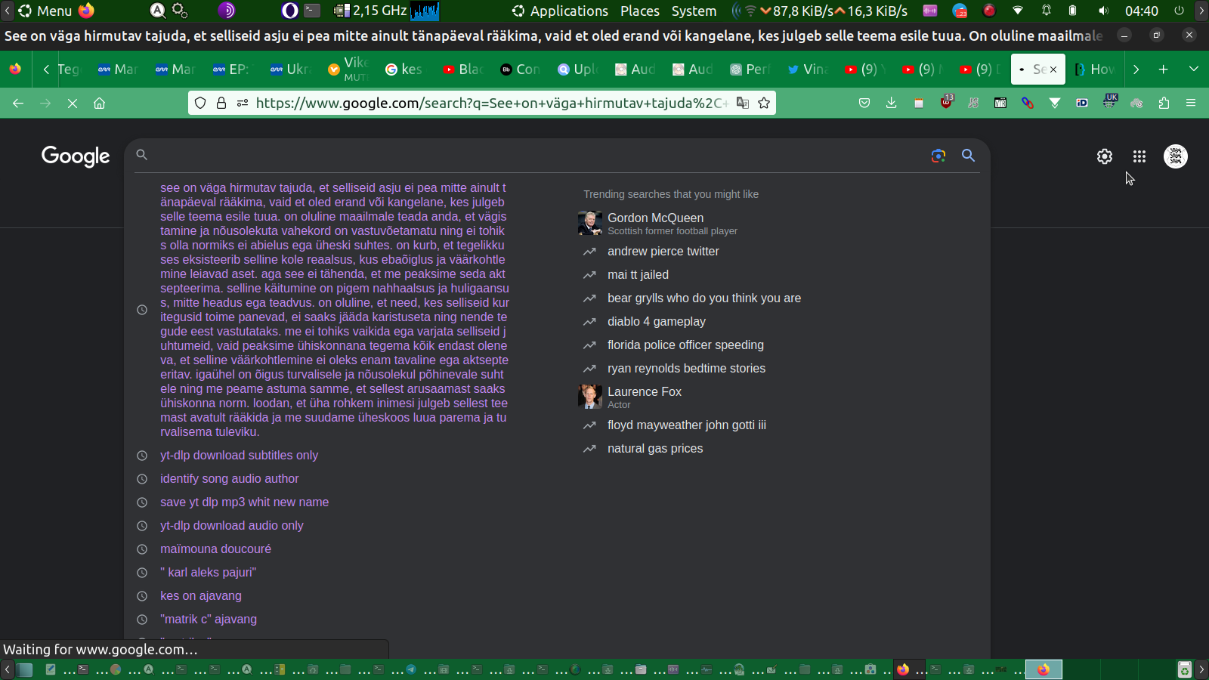
Task: Open the Firefox extensions puzzle menu
Action: pos(1164,104)
